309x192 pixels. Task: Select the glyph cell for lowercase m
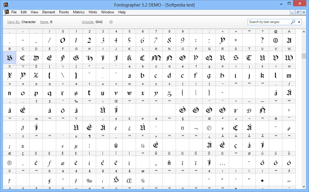[x=289, y=75]
